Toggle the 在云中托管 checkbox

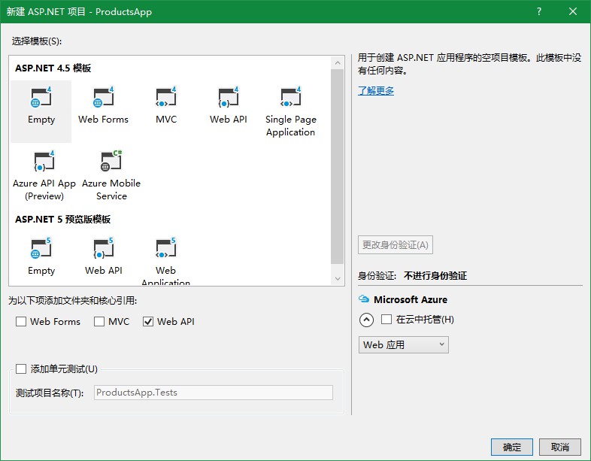pyautogui.click(x=386, y=320)
